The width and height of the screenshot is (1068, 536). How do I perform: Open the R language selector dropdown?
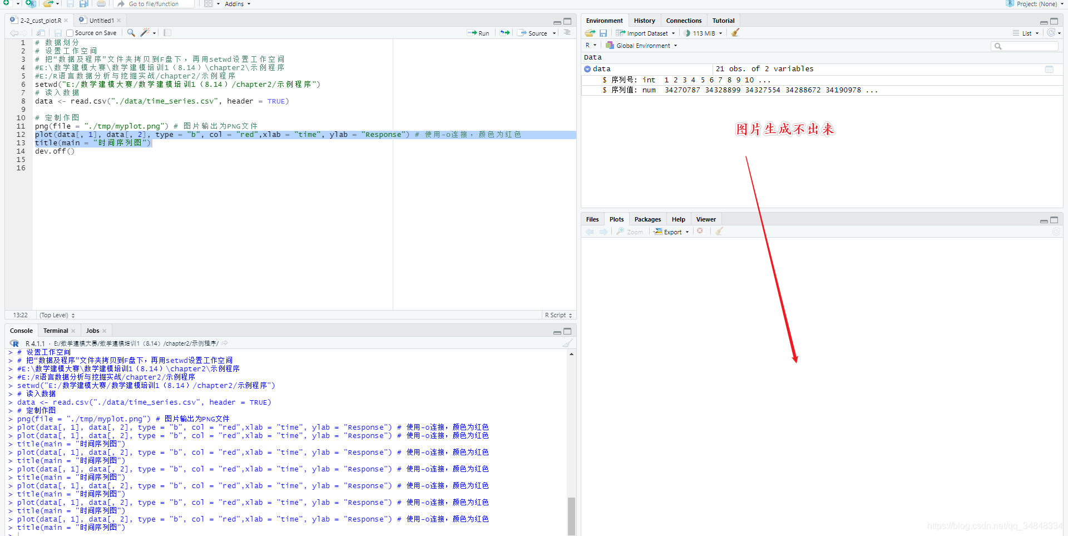click(591, 45)
